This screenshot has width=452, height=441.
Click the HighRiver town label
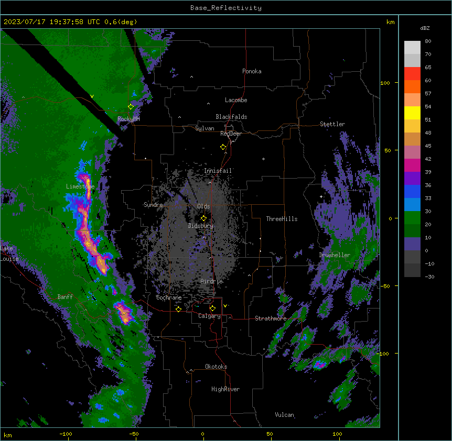[x=225, y=389]
